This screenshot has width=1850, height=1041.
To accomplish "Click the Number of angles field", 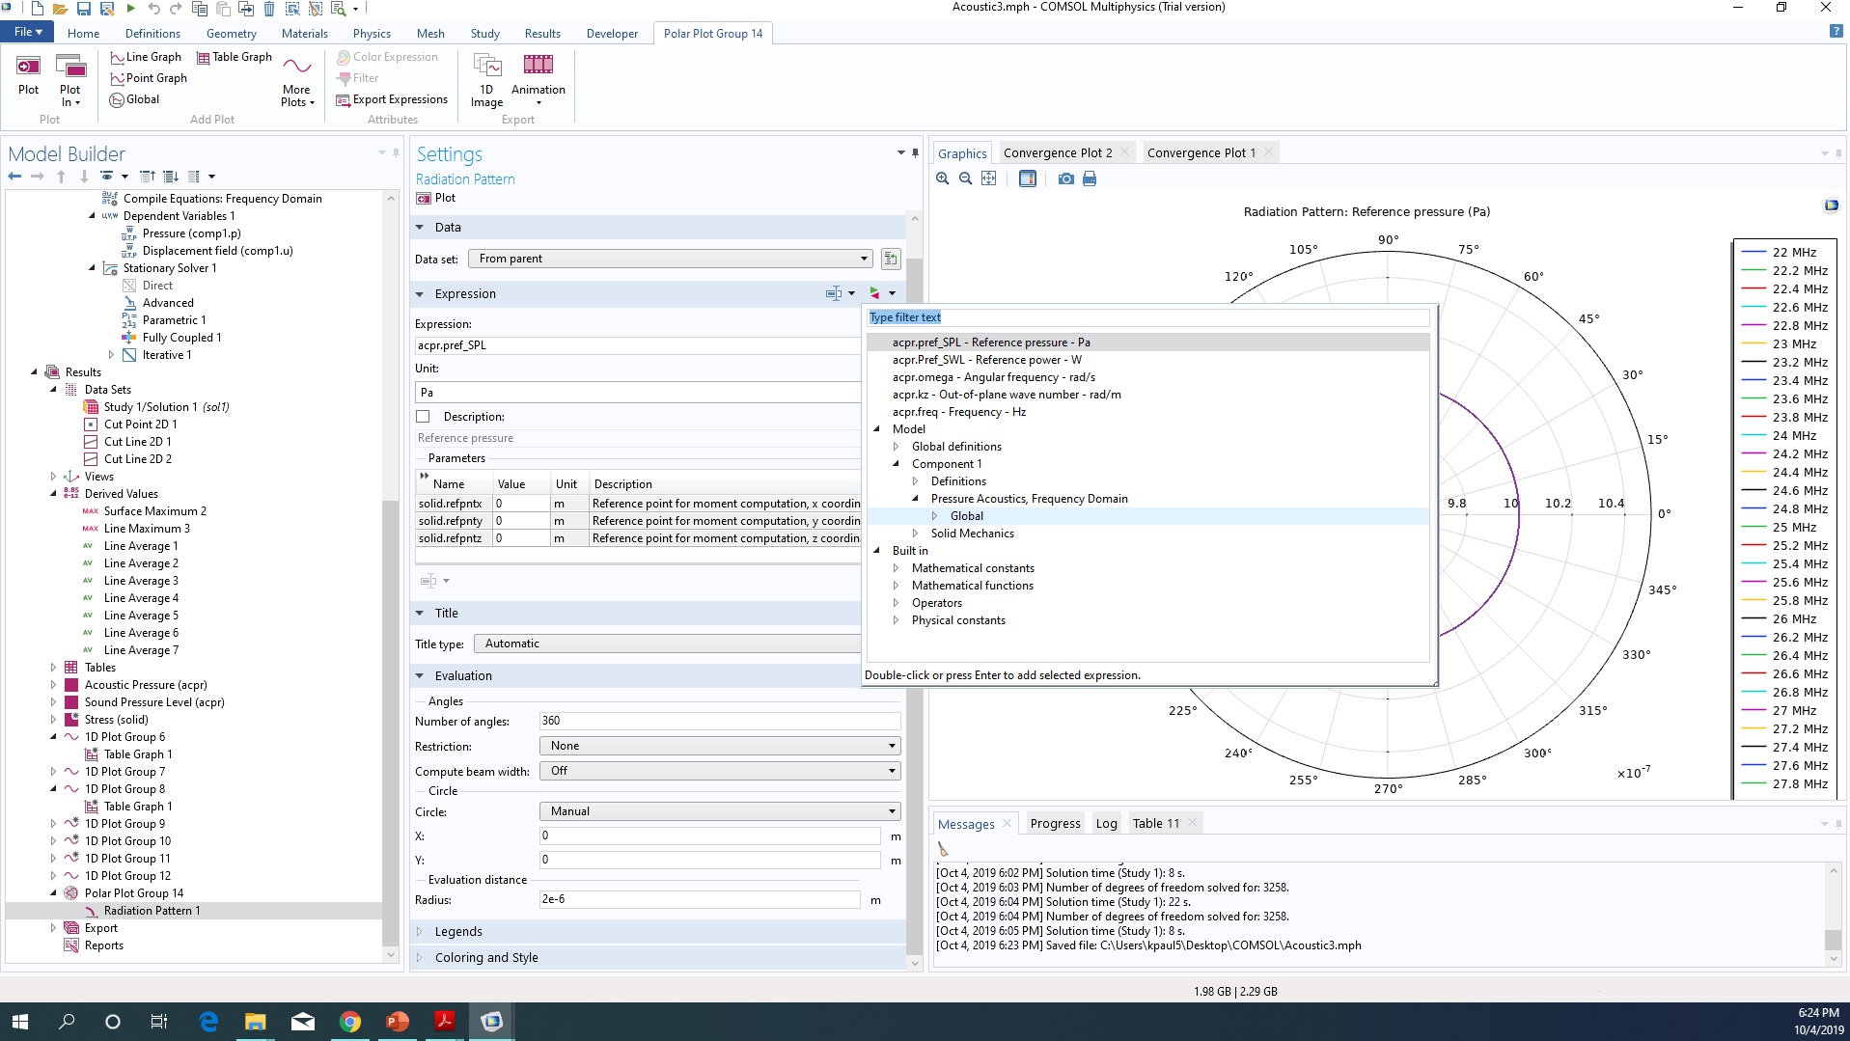I will [x=720, y=721].
